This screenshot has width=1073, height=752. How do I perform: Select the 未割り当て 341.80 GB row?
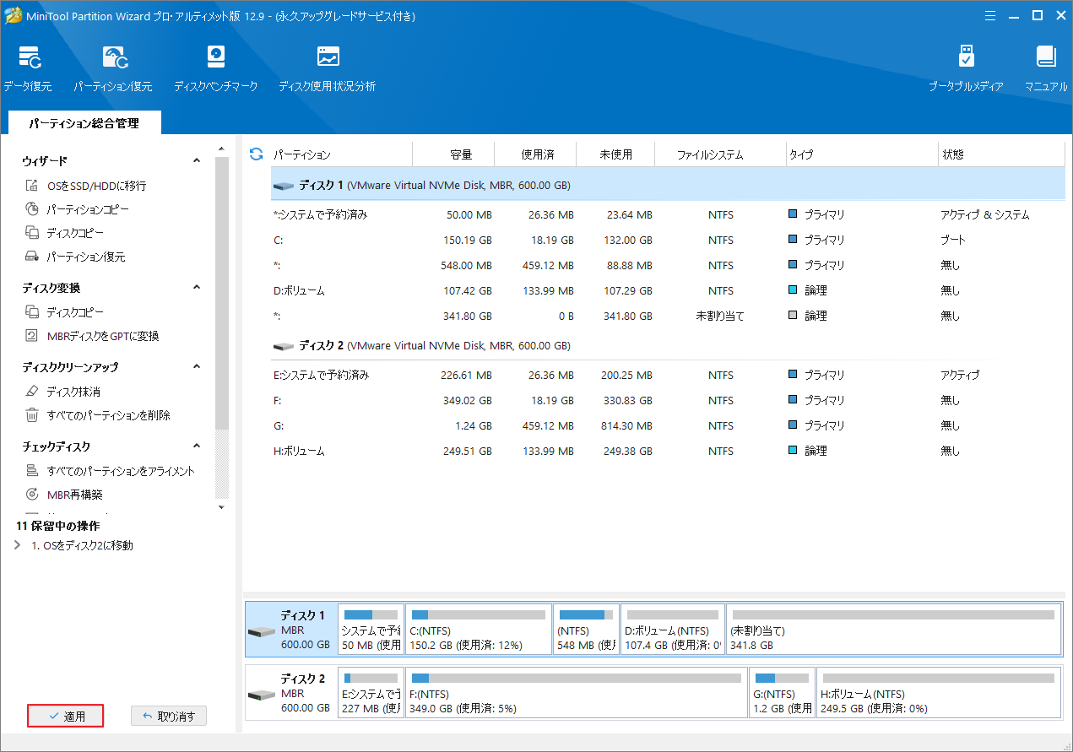(668, 316)
